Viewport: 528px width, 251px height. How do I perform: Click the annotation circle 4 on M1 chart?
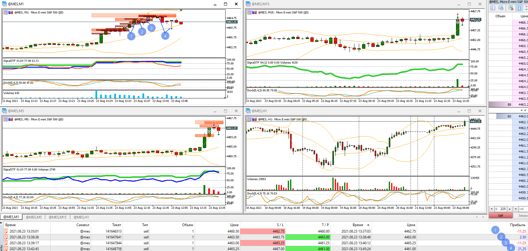pos(165,36)
